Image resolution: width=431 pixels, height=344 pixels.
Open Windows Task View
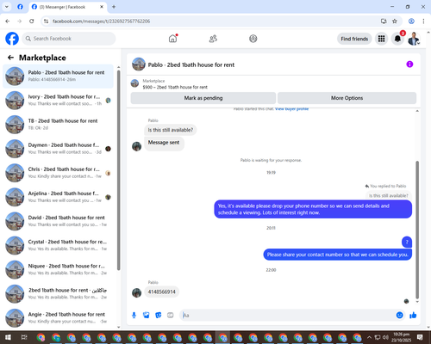[24, 337]
